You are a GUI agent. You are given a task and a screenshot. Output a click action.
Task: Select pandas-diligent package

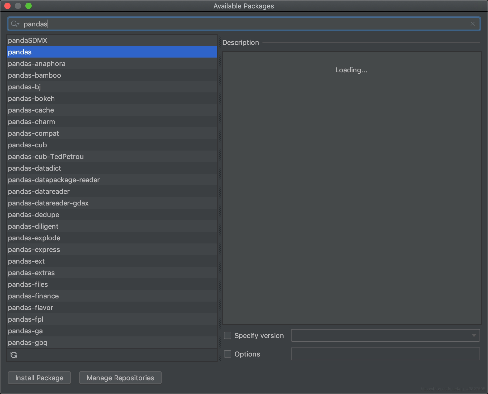[112, 226]
